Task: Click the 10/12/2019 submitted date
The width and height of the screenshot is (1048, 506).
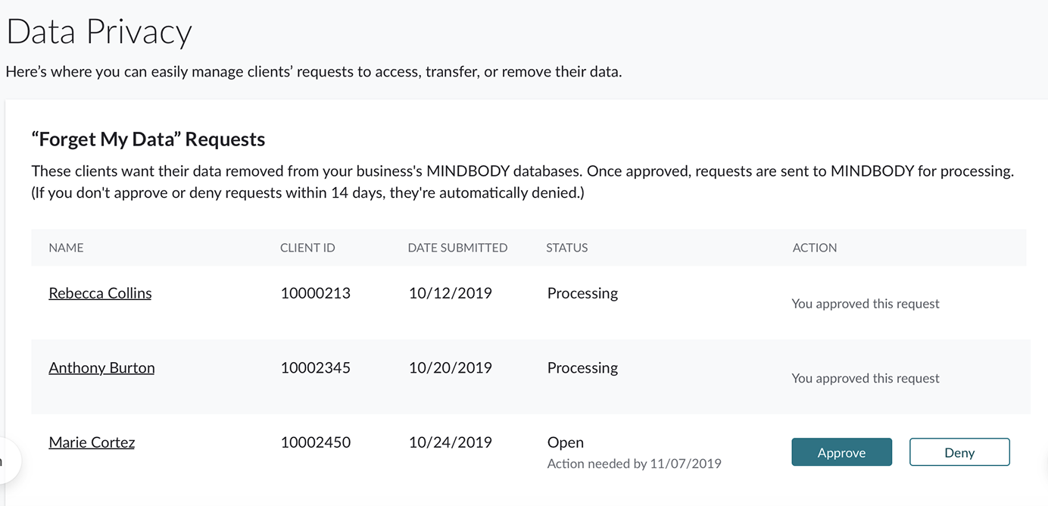Action: point(450,293)
